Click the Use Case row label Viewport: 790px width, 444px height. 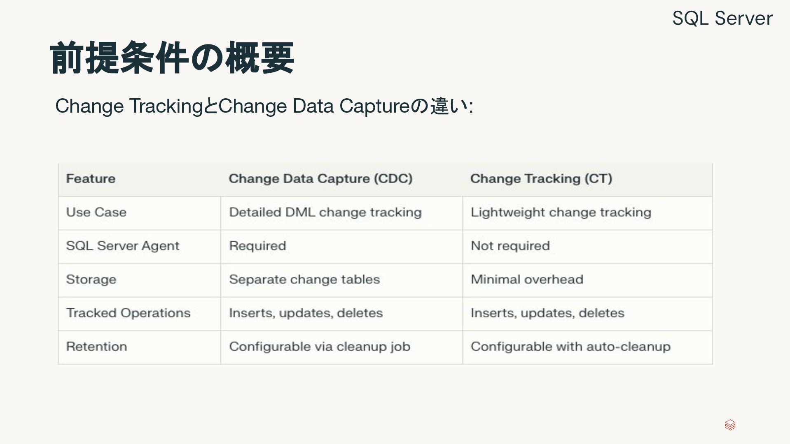point(96,213)
